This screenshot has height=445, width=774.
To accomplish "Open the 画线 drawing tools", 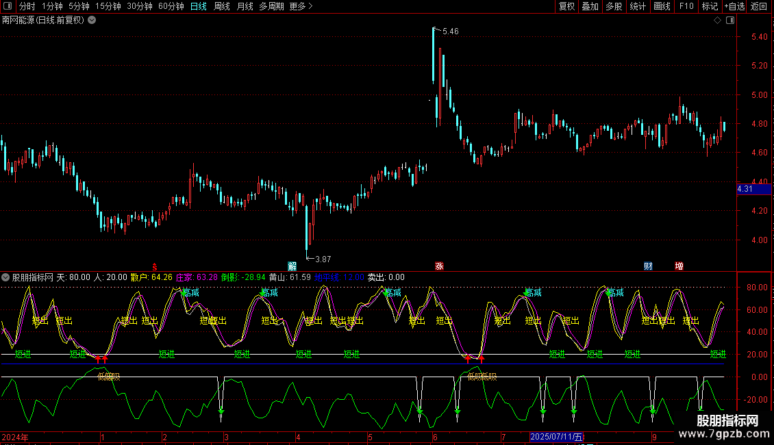I will (662, 6).
